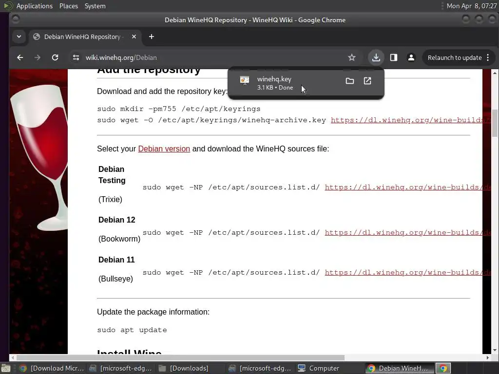
Task: Click the 'Update the package information:' text
Action: pos(153,312)
